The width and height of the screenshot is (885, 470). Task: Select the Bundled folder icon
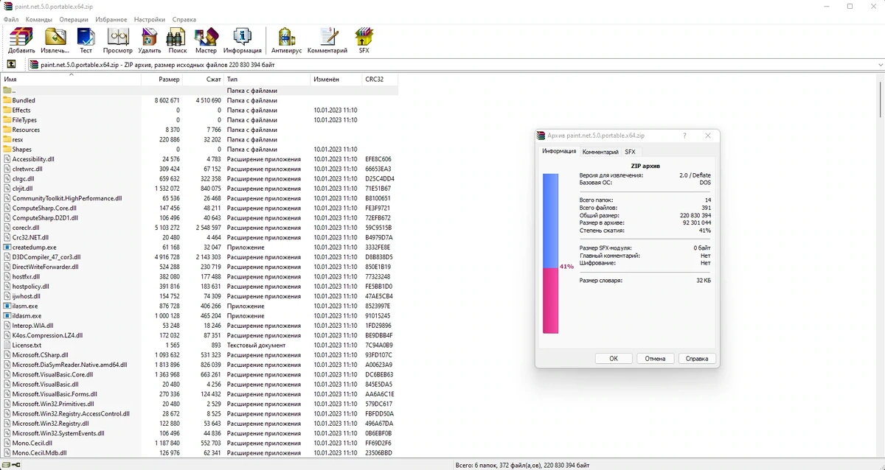(7, 100)
